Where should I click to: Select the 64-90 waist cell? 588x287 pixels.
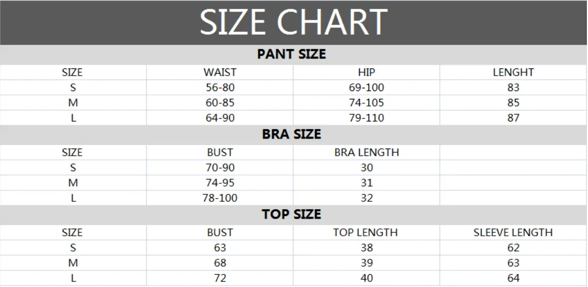220,118
